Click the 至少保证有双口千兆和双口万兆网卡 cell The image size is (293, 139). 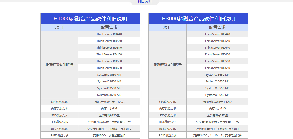217,129
